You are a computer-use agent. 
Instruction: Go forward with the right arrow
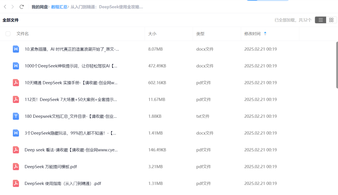(x=13, y=7)
